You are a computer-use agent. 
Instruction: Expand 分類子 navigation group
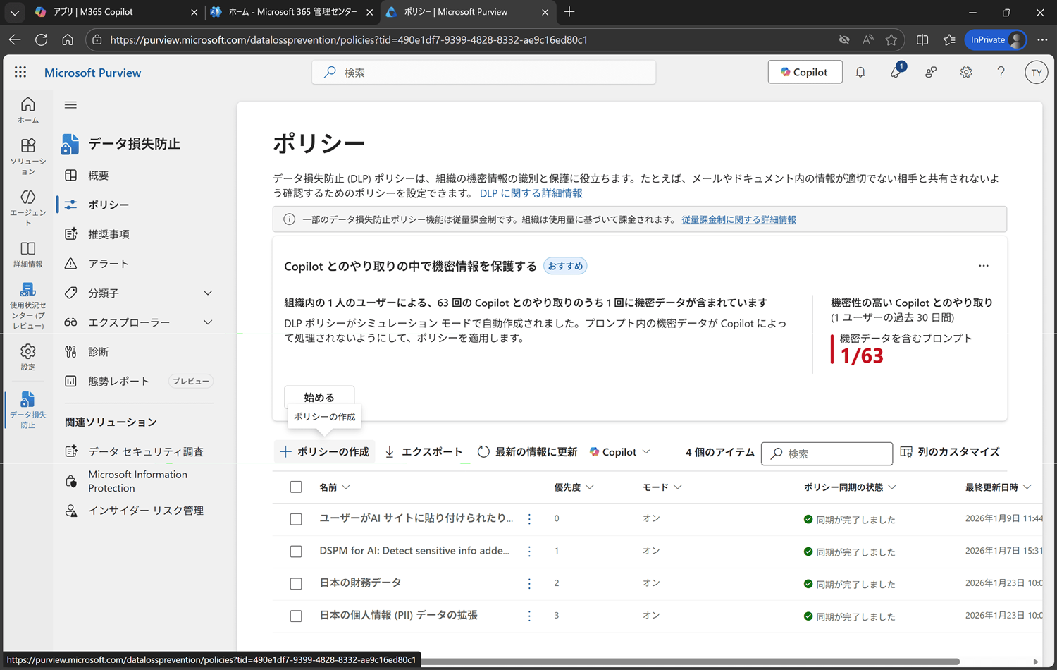(x=208, y=293)
